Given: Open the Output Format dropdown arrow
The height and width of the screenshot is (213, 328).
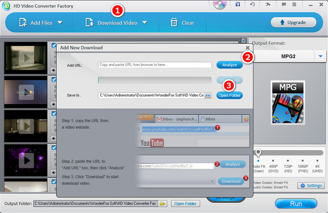Looking at the screenshot, I should tap(320, 56).
